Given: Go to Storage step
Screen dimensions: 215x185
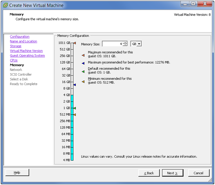Looking at the screenshot, I should coord(16,46).
